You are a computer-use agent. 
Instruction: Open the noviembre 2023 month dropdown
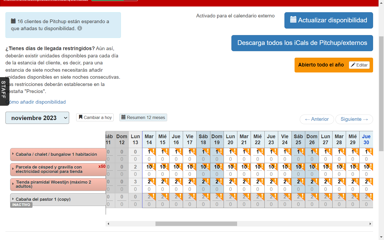37,118
